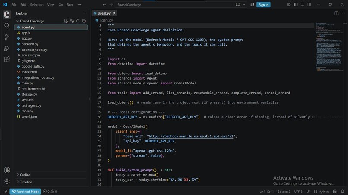
Task: Open the Extensions view
Action: coord(7,59)
